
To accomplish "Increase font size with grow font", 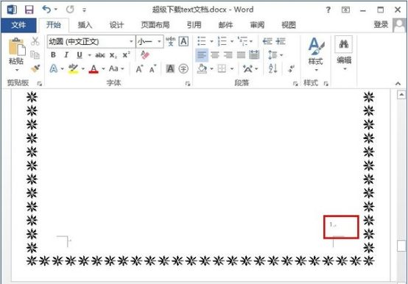I will [x=139, y=69].
